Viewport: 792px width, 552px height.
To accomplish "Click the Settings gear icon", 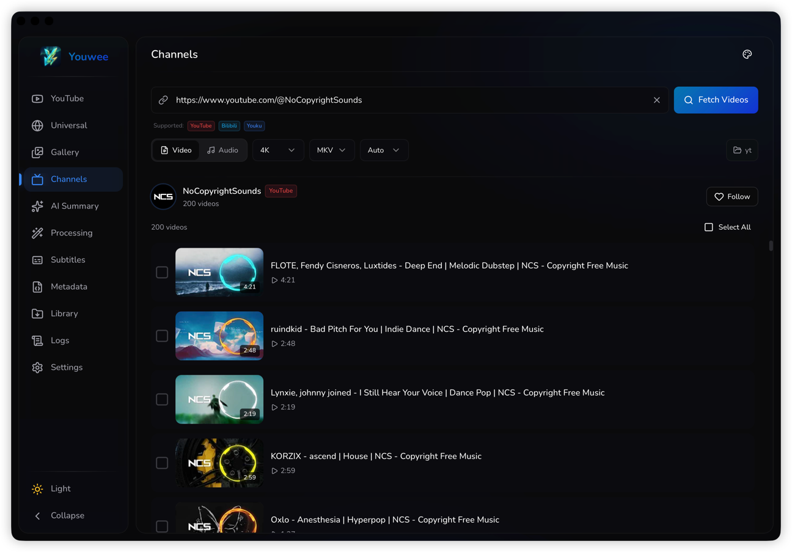I will [x=37, y=367].
